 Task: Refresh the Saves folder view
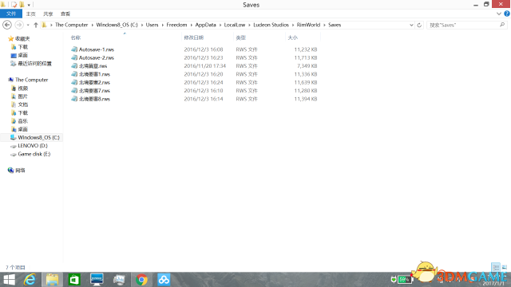point(419,25)
